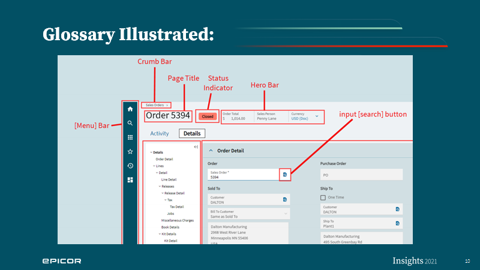This screenshot has height=270, width=480.
Task: Collapse the Releases tree node
Action: [160, 186]
